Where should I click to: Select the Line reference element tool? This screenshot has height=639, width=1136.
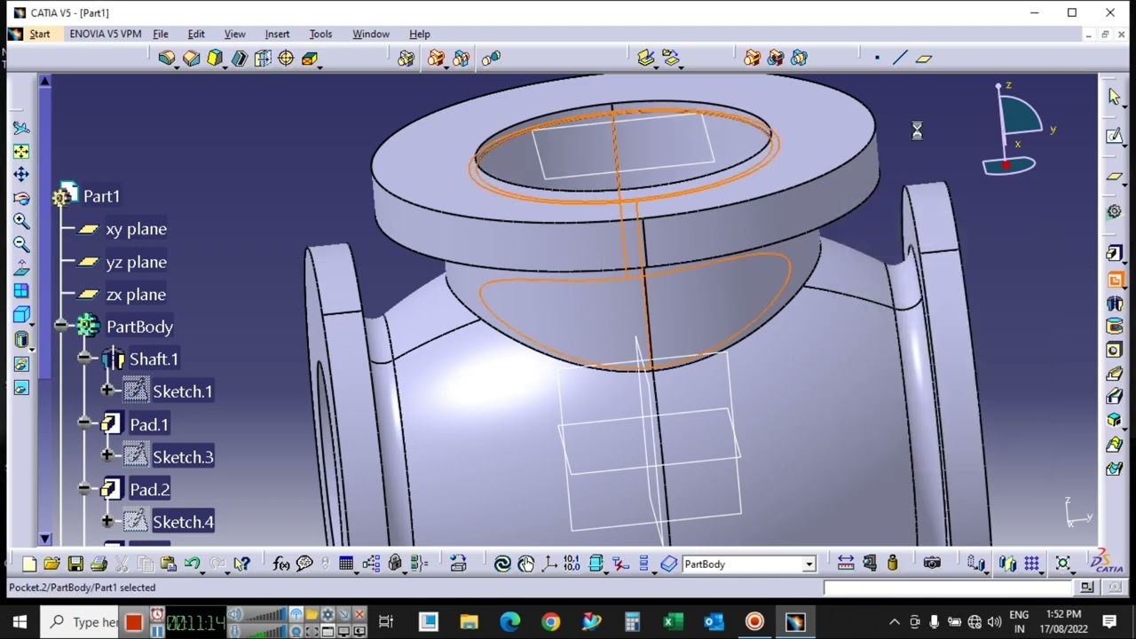coord(900,59)
